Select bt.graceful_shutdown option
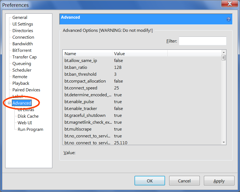This screenshot has width=240, height=192. click(142, 115)
